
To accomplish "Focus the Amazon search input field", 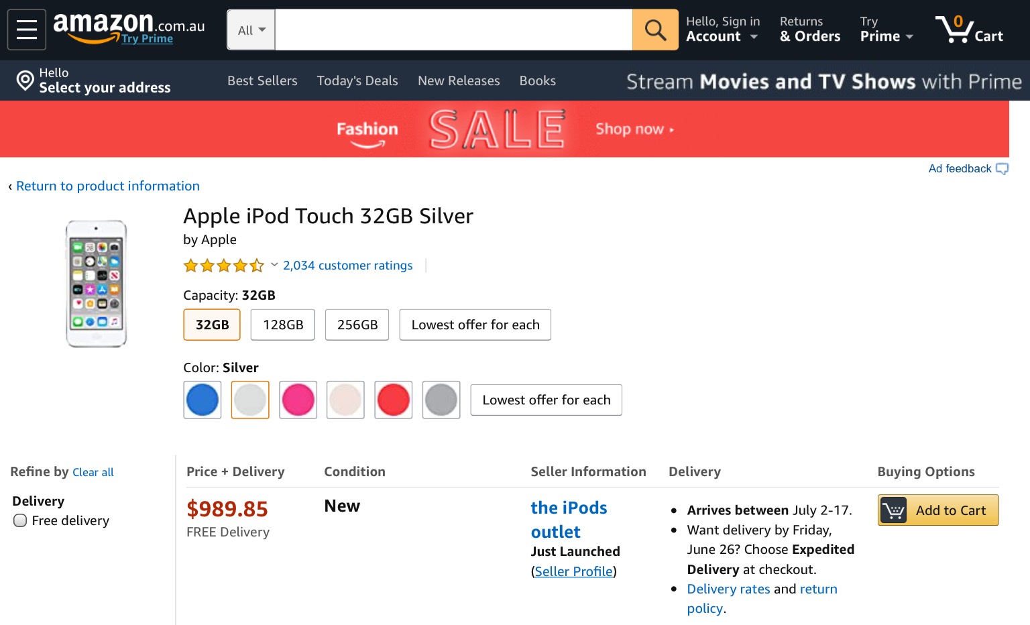I will 453,30.
